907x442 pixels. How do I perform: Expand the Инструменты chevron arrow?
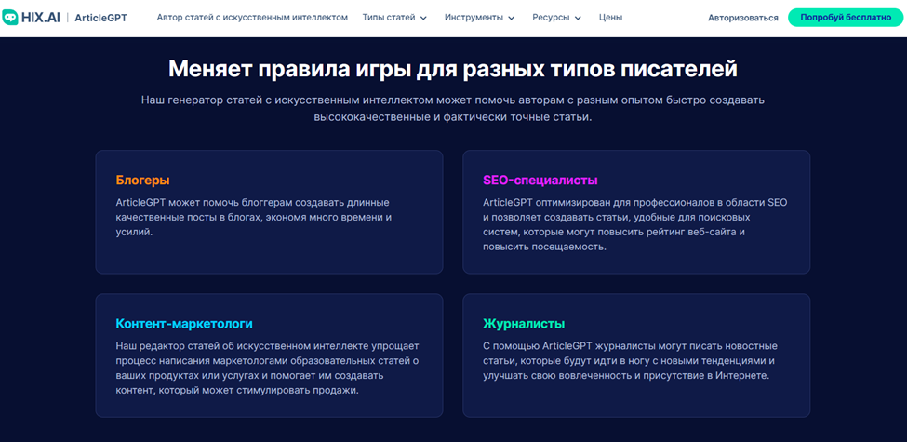(512, 18)
